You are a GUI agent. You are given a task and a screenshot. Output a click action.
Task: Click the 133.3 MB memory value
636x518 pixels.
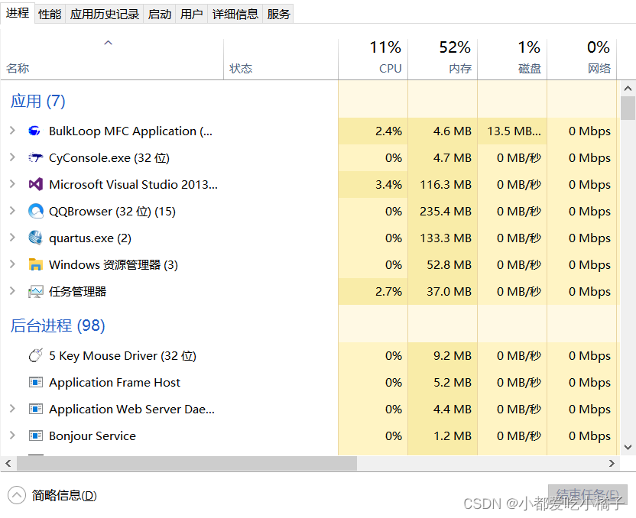(x=446, y=238)
